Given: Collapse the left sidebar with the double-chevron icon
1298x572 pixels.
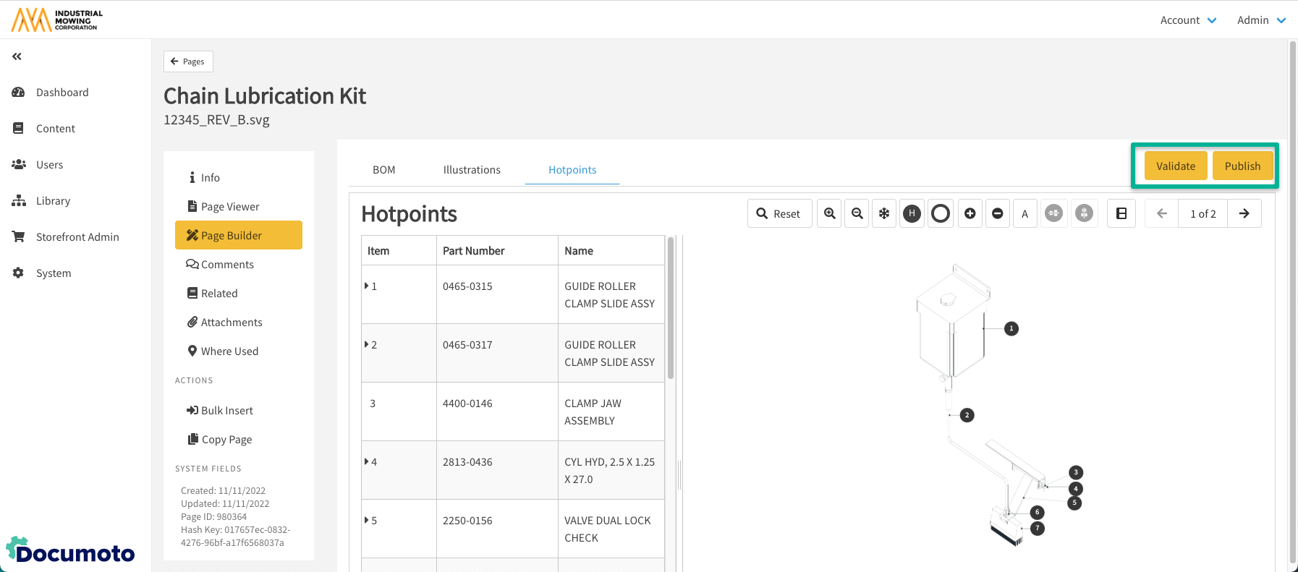Looking at the screenshot, I should click(17, 56).
